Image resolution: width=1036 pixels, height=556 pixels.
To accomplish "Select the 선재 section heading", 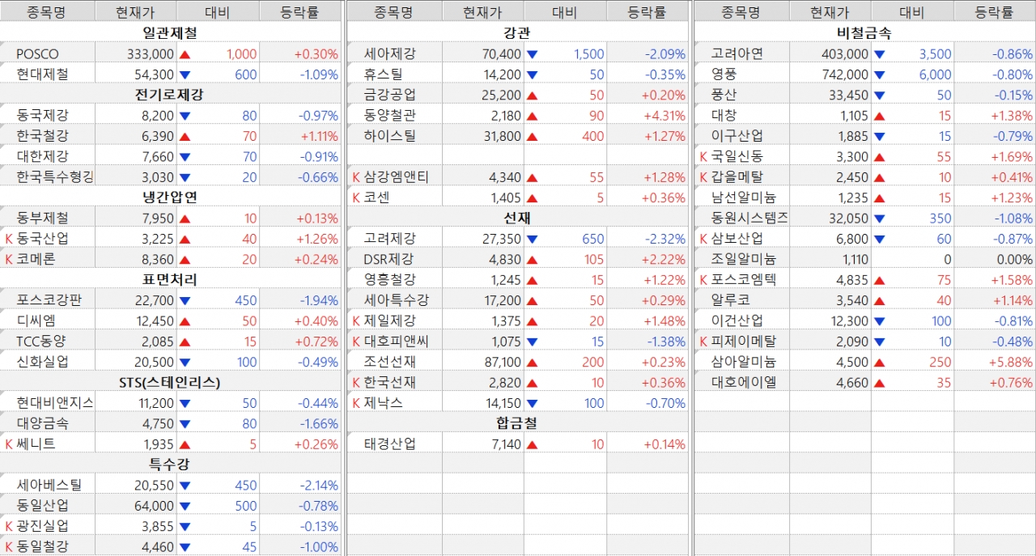I will point(516,218).
